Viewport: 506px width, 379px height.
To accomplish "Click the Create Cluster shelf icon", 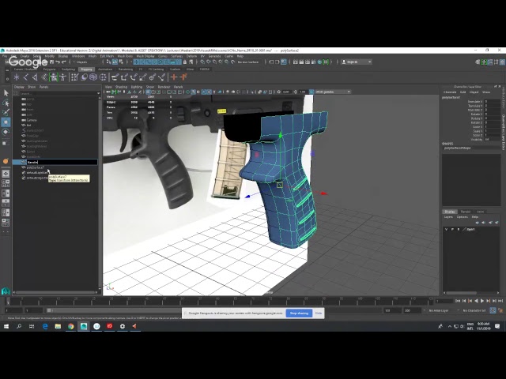I will point(84,77).
